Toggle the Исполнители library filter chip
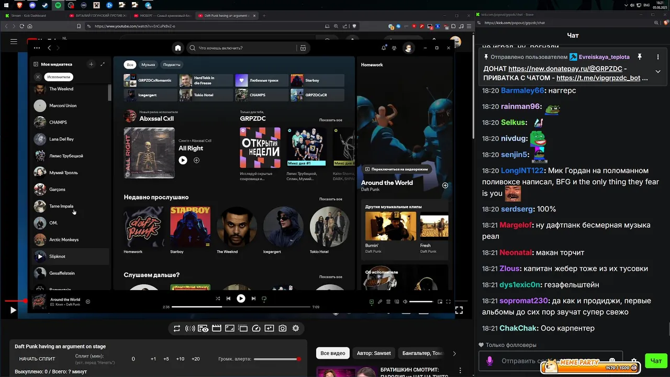 click(x=59, y=76)
